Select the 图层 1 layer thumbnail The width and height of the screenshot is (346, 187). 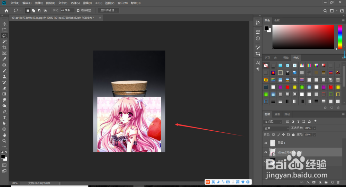click(x=273, y=143)
